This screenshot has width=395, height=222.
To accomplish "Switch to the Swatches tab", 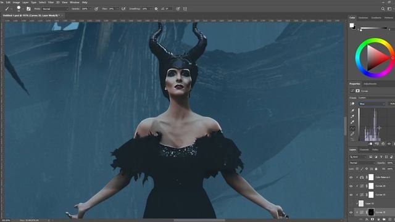I will coord(364,18).
